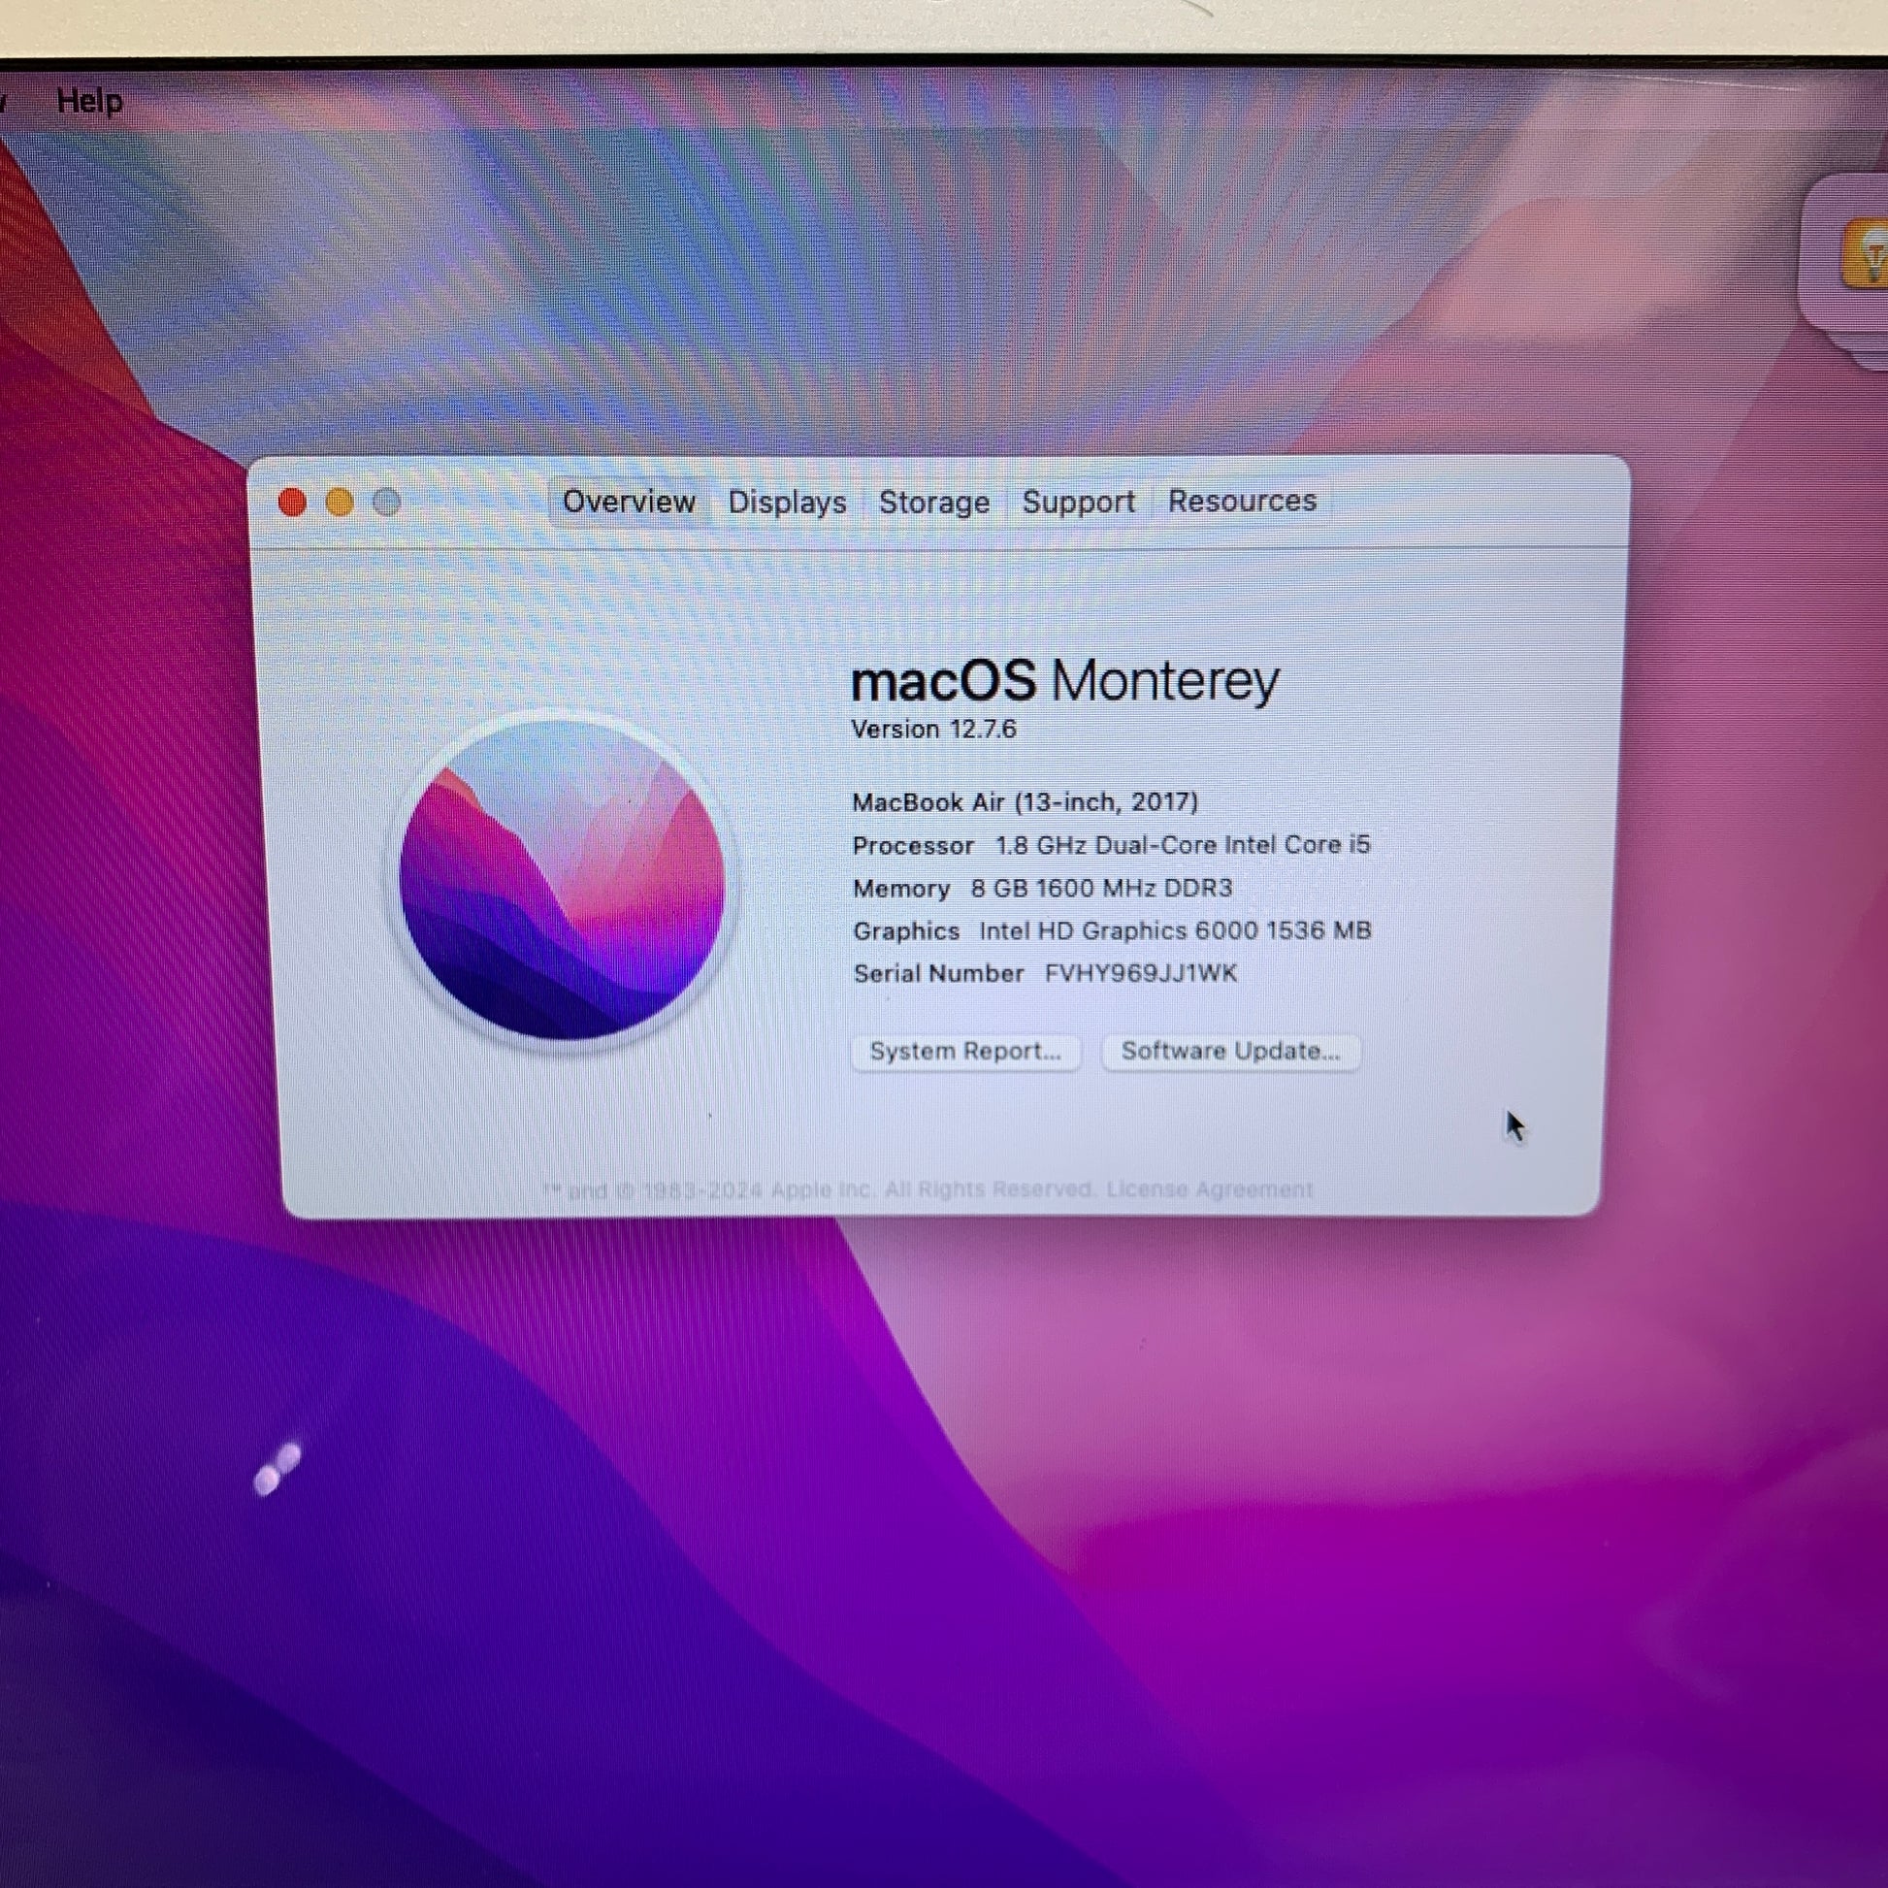This screenshot has width=1888, height=1888.
Task: Minimize window with the yellow button
Action: 340,503
